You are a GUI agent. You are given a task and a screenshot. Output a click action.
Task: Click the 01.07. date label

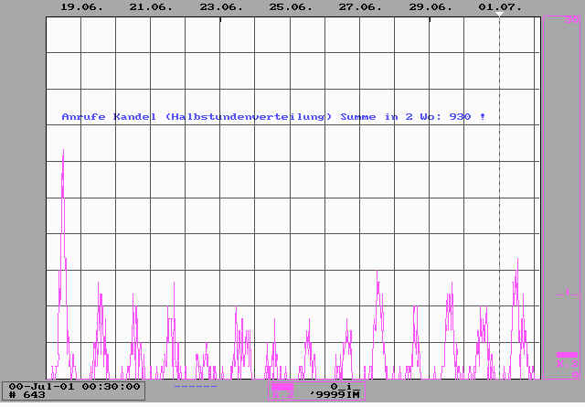tap(499, 6)
